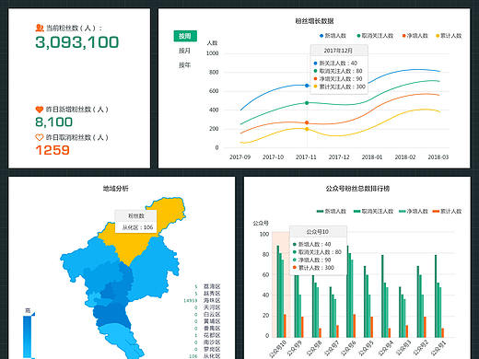The height and width of the screenshot is (359, 479).
Task: Click the 2018-01 axis label
Action: 372,157
